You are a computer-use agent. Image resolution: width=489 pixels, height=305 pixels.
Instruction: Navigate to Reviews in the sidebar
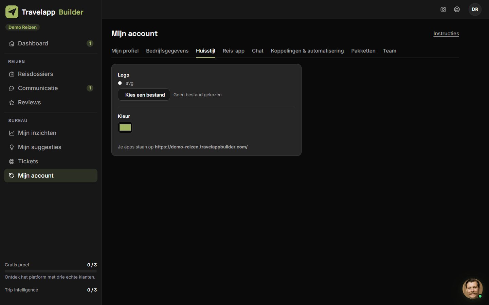pos(51,102)
